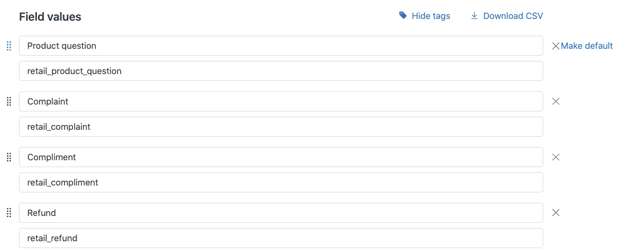637x251 pixels.
Task: Delete the Refund field value
Action: coord(556,213)
